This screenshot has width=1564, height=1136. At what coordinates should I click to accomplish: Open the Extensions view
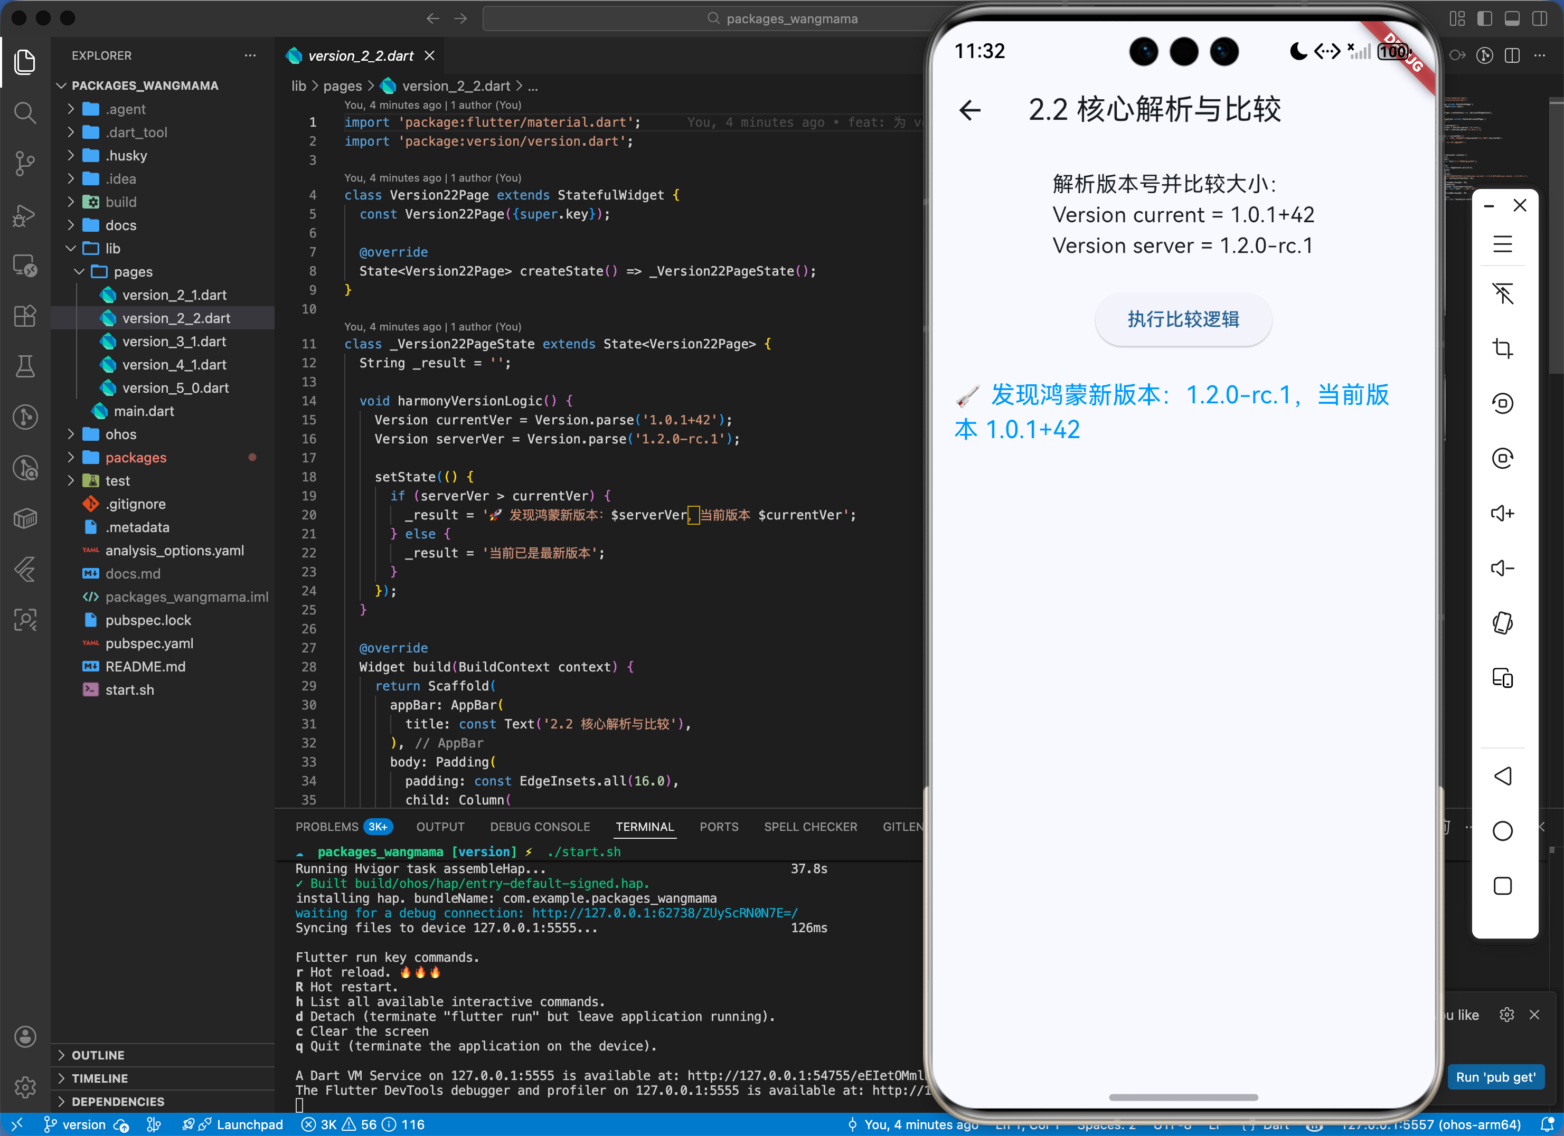coord(25,316)
